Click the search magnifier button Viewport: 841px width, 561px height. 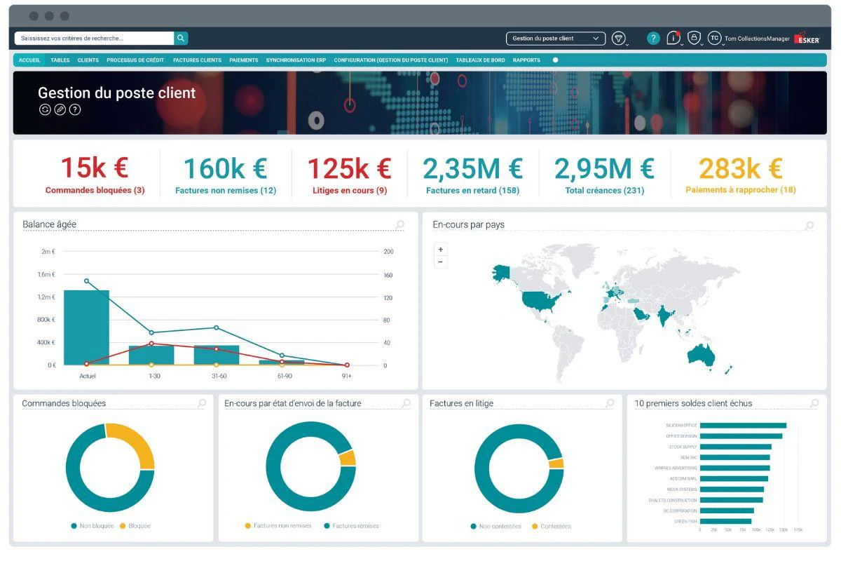pos(181,39)
